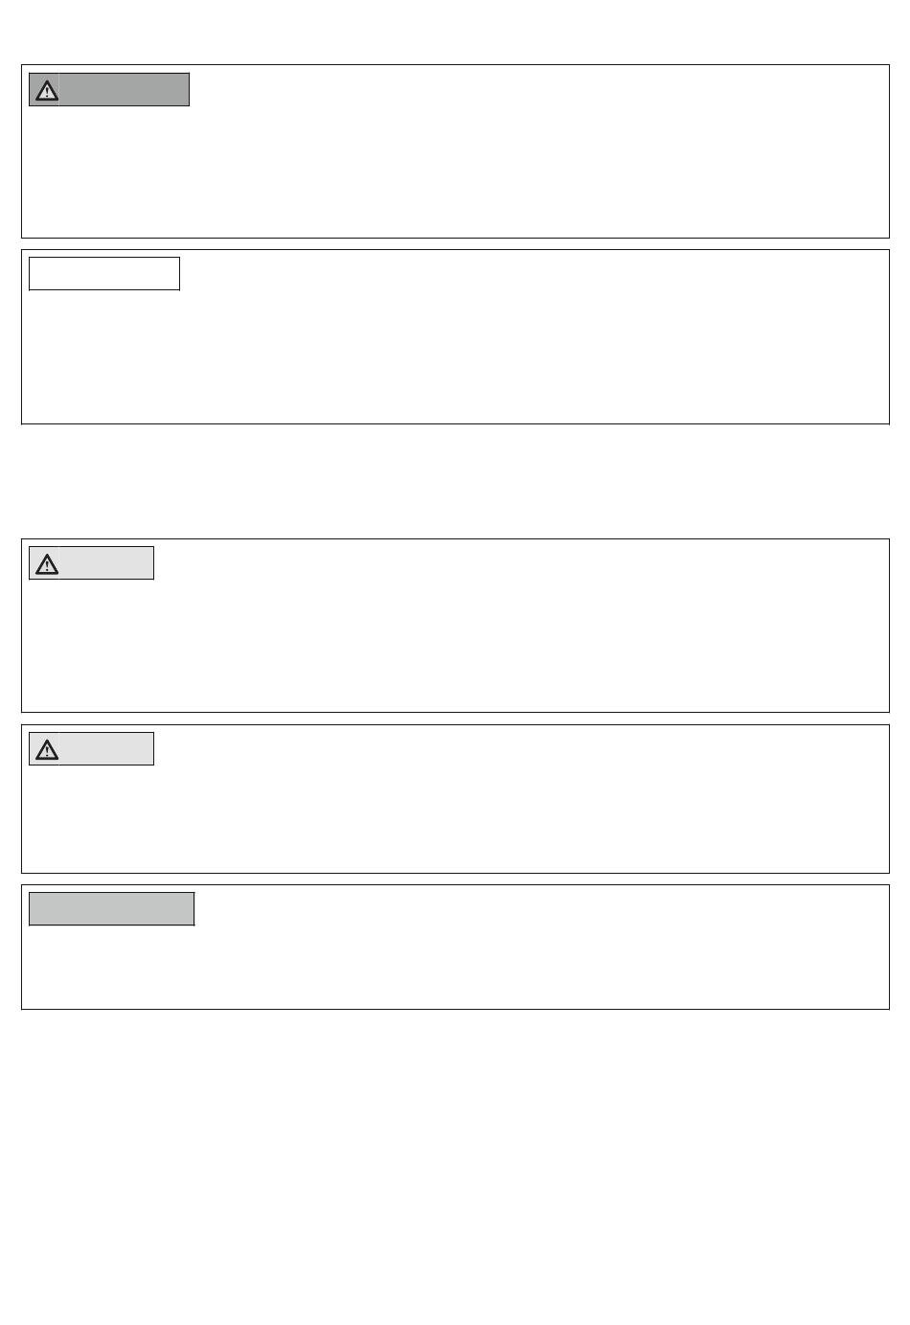Screen dimensions: 910x1325
Task: Click the warning triangle in the dark gray label
Action: pyautogui.click(x=46, y=91)
